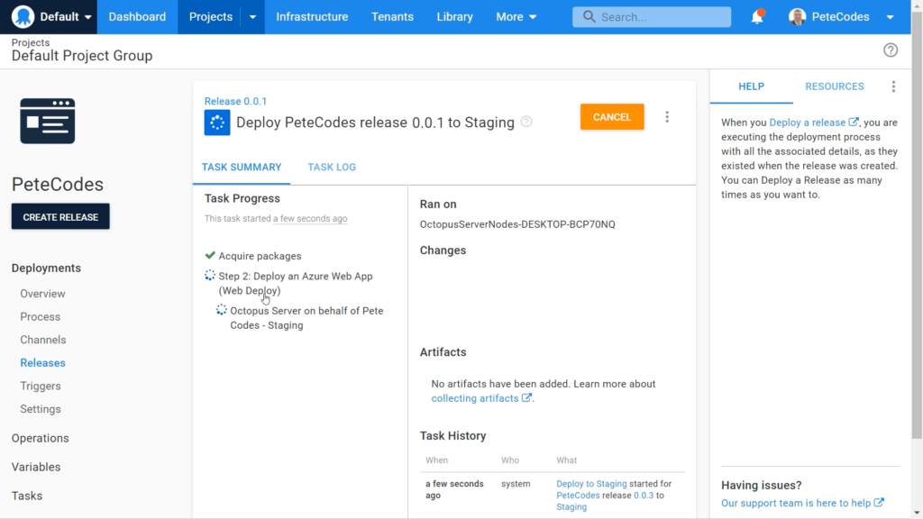
Task: Click the spinning deployment status icon
Action: pos(217,123)
